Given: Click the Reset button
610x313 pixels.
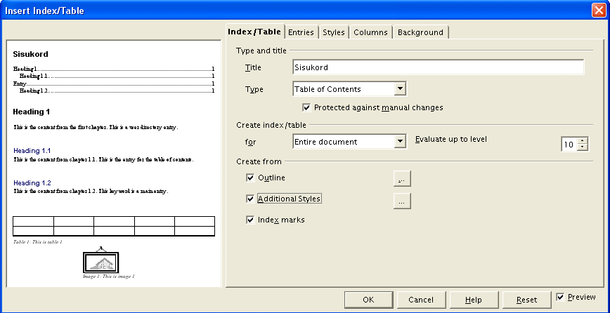Looking at the screenshot, I should tap(527, 300).
